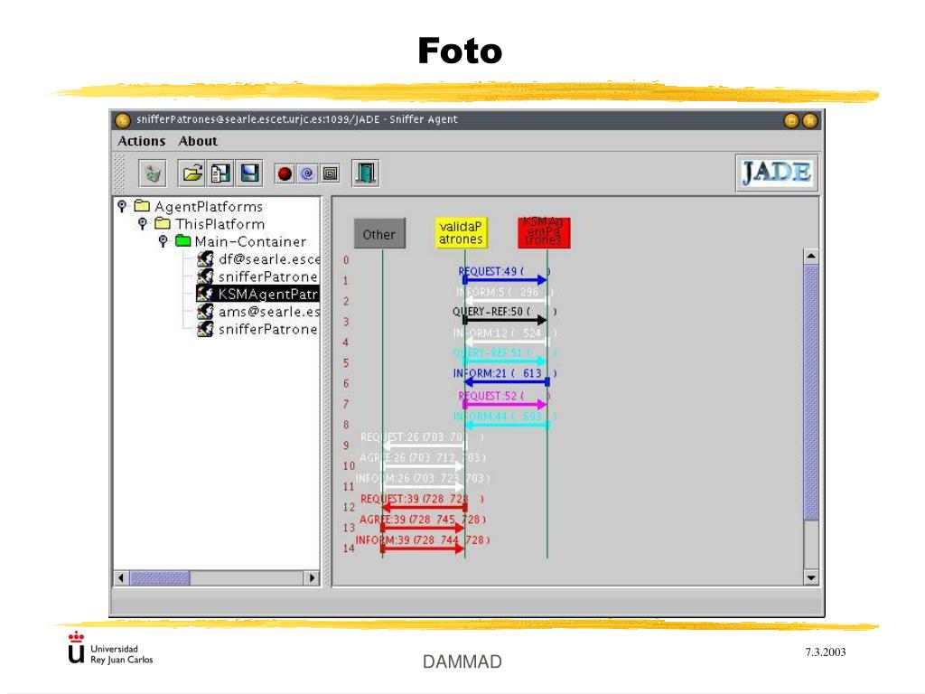Select the KSMAgentPatr agent in tree
The height and width of the screenshot is (694, 925).
[257, 294]
